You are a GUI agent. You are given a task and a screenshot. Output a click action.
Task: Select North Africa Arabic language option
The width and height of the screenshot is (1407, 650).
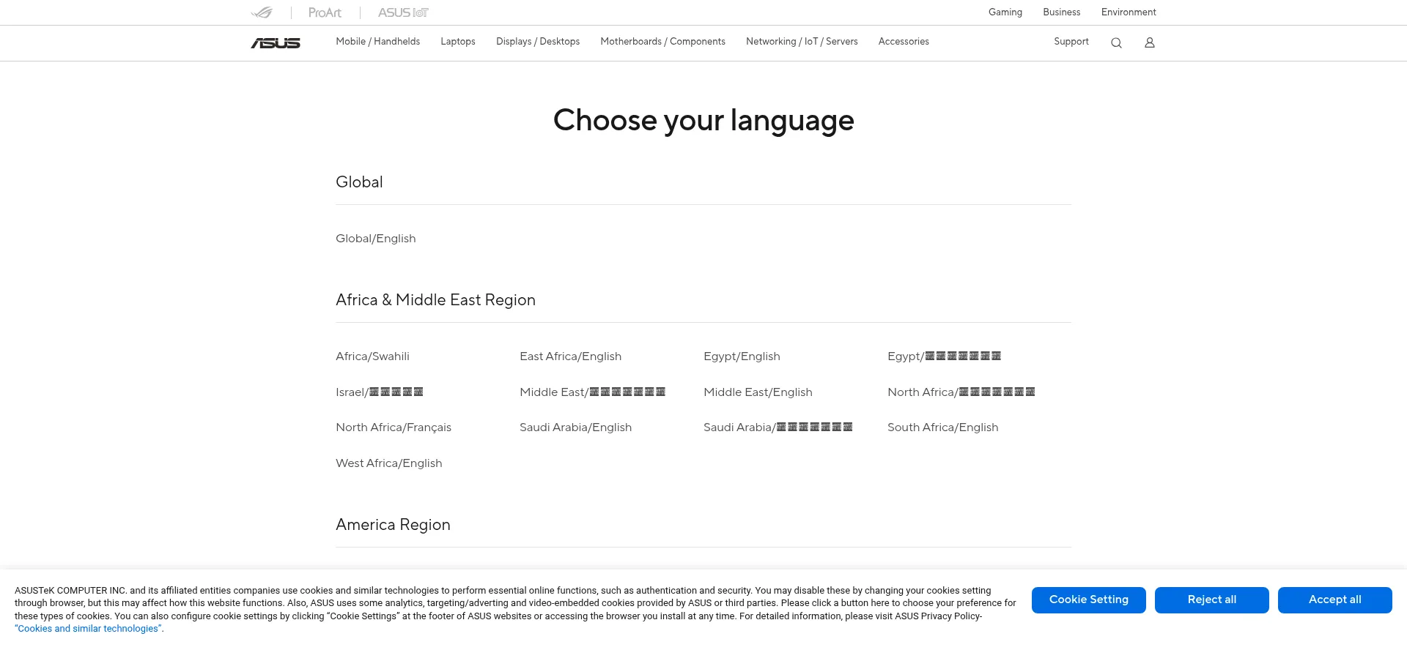tap(961, 392)
